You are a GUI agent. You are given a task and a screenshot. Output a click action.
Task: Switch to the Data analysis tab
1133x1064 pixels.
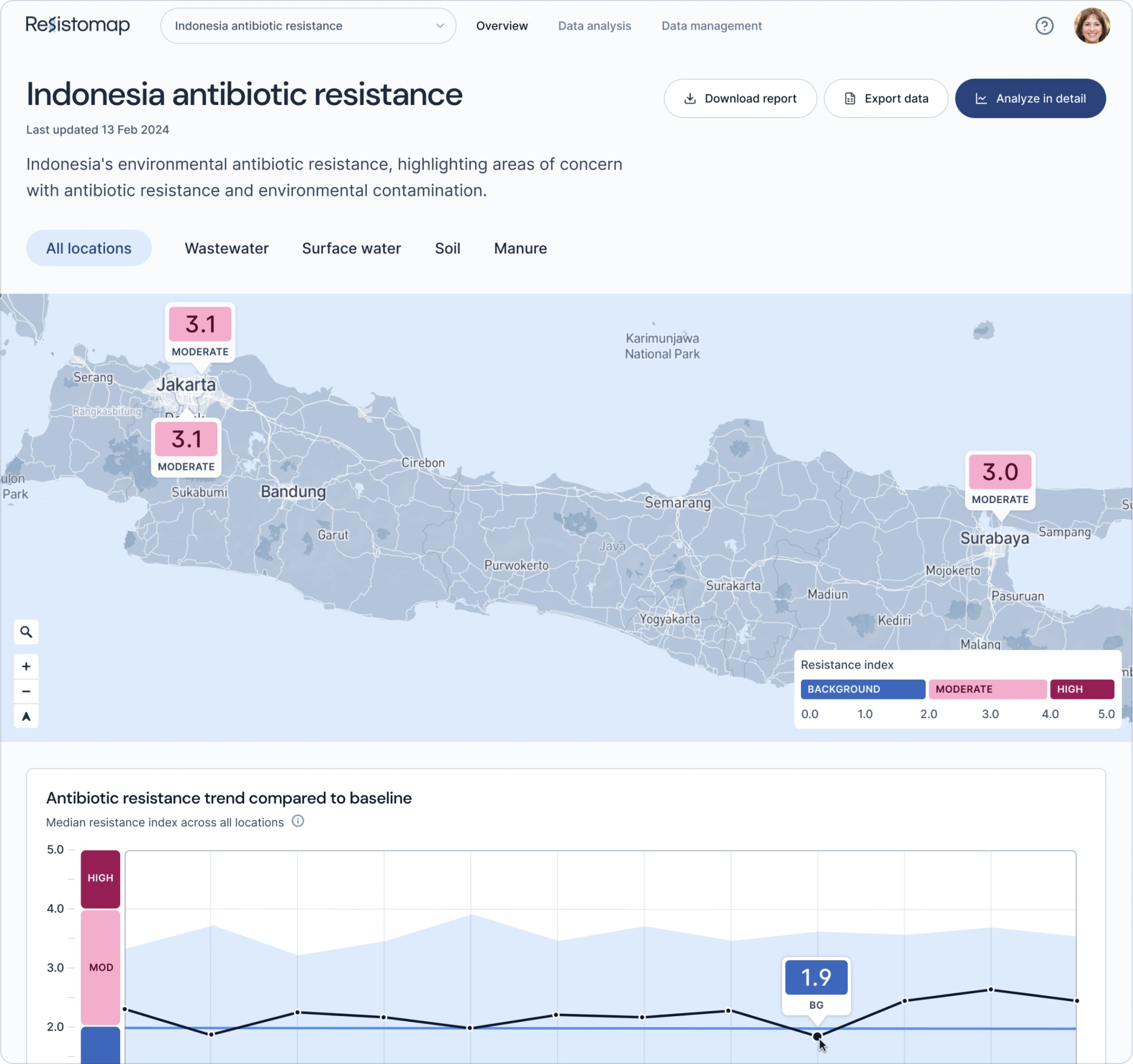[594, 26]
